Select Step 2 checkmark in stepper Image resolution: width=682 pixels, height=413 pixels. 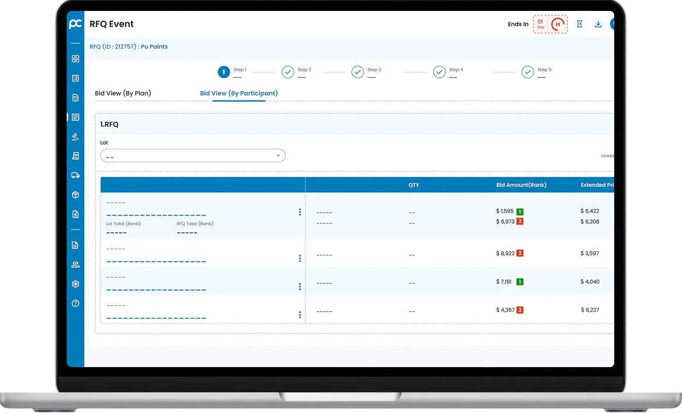click(288, 72)
